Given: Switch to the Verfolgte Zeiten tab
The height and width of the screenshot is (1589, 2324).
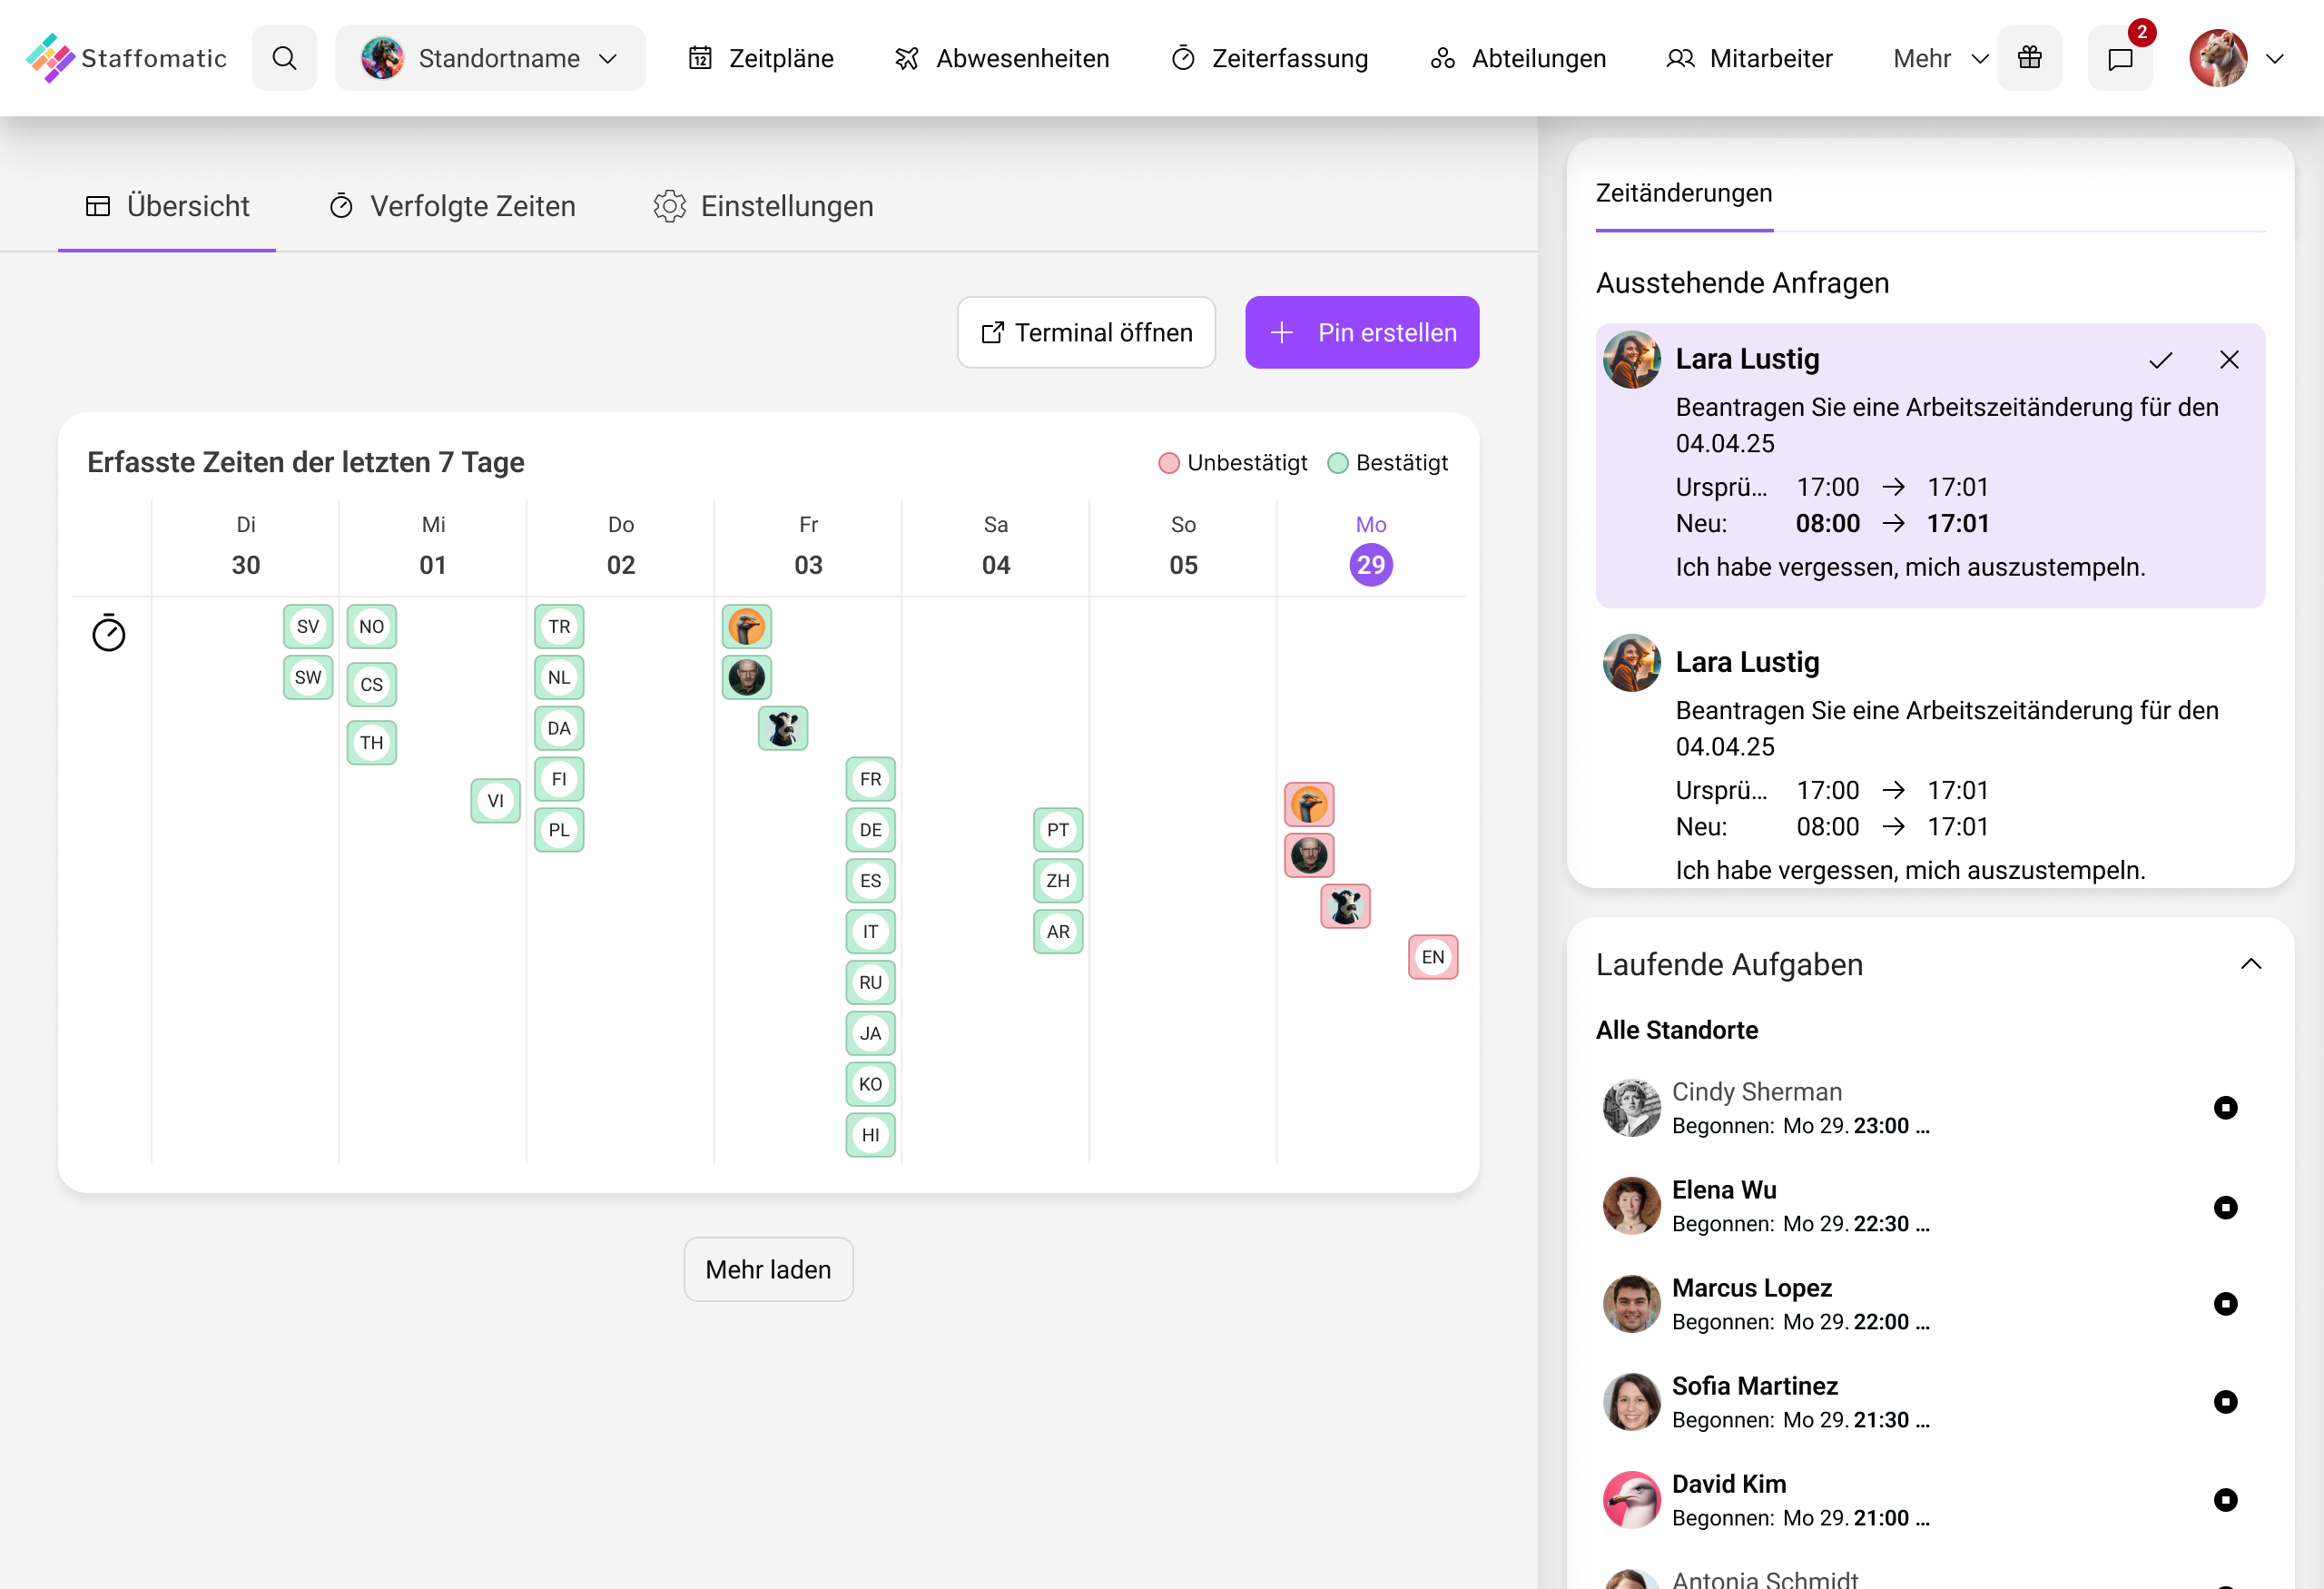Looking at the screenshot, I should (452, 206).
